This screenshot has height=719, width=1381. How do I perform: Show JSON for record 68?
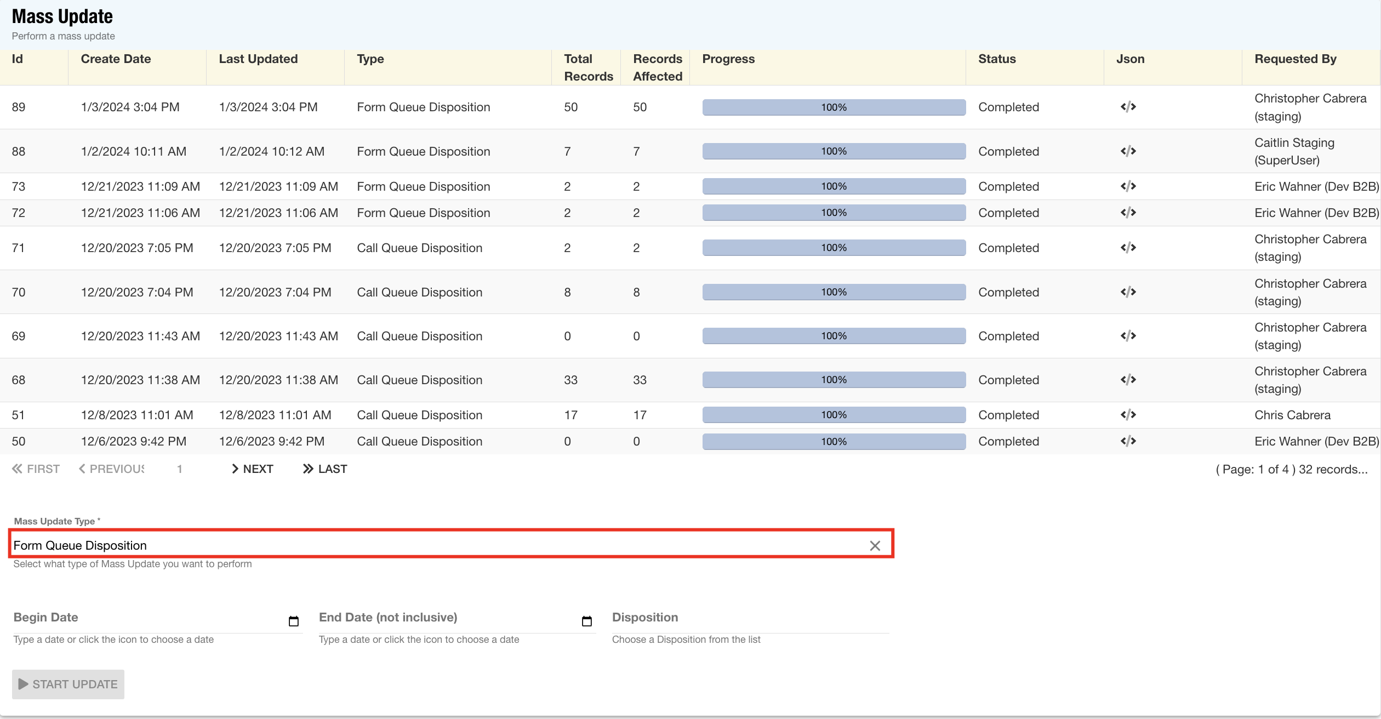coord(1128,380)
